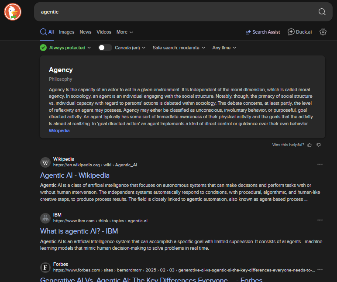Click the www.ibm.com agentic-ai URL

[100, 221]
